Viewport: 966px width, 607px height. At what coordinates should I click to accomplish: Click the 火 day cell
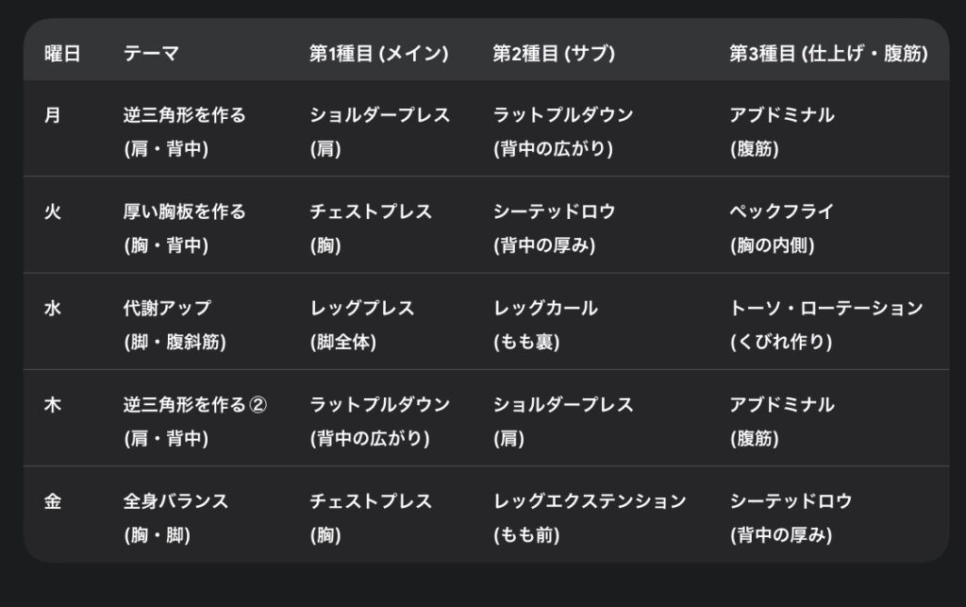(x=53, y=212)
